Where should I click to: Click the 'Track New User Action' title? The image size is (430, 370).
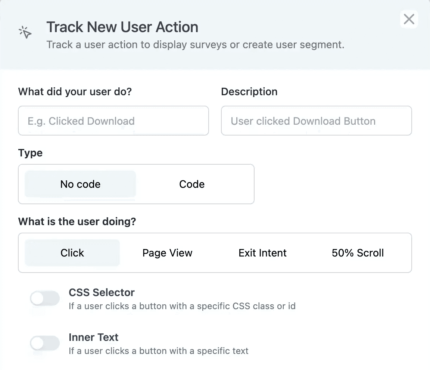[x=122, y=27]
